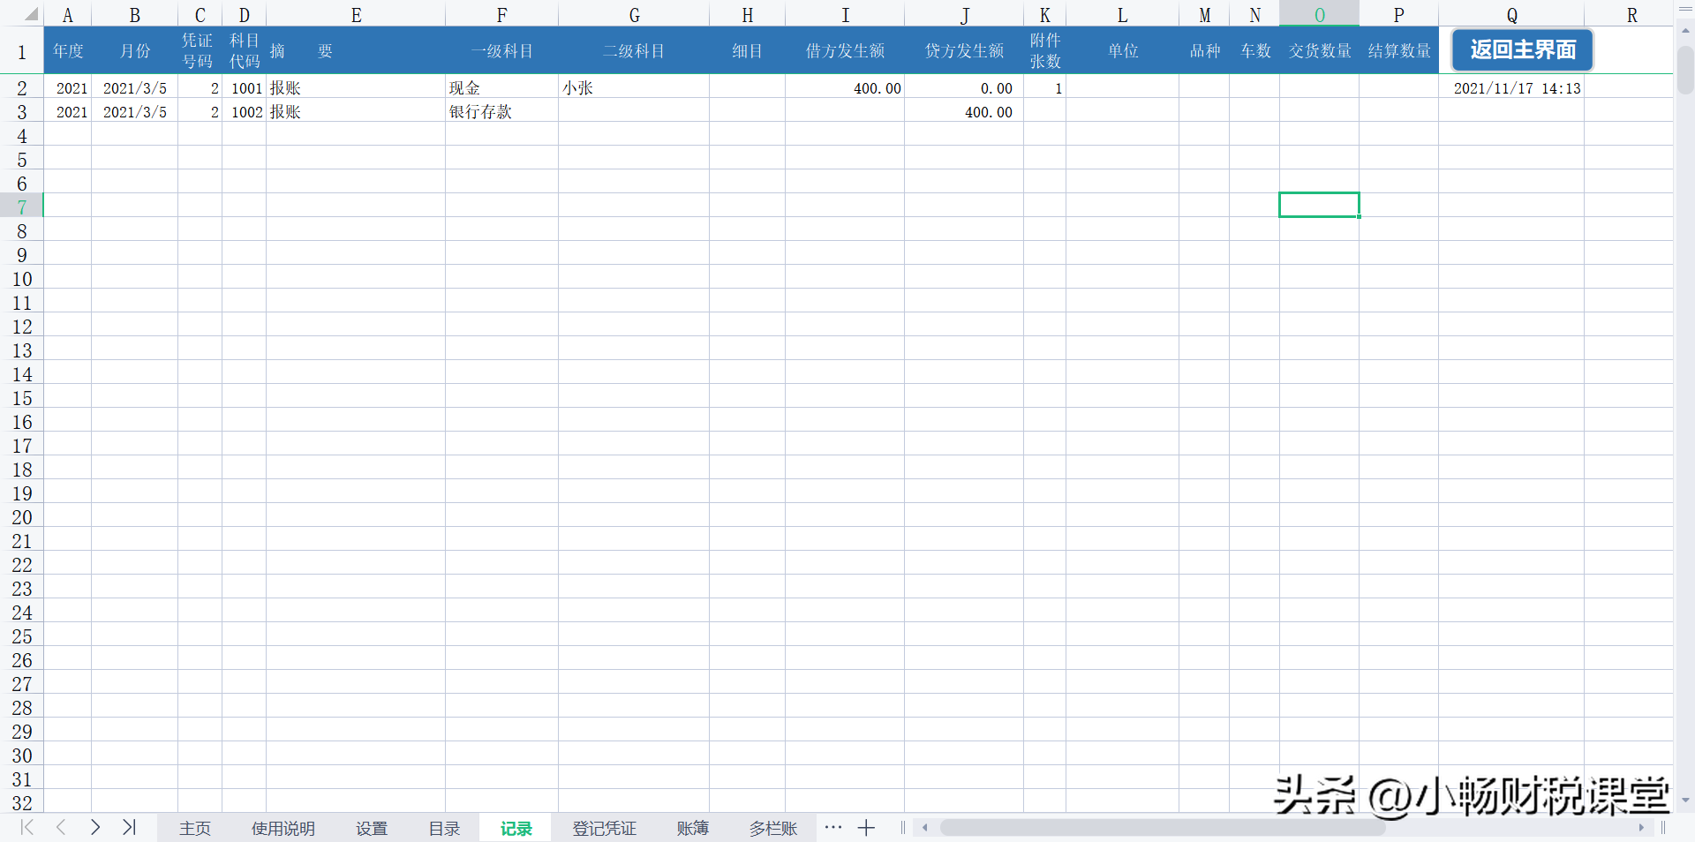Open the 主页 sheet tab
This screenshot has width=1695, height=842.
click(x=195, y=829)
